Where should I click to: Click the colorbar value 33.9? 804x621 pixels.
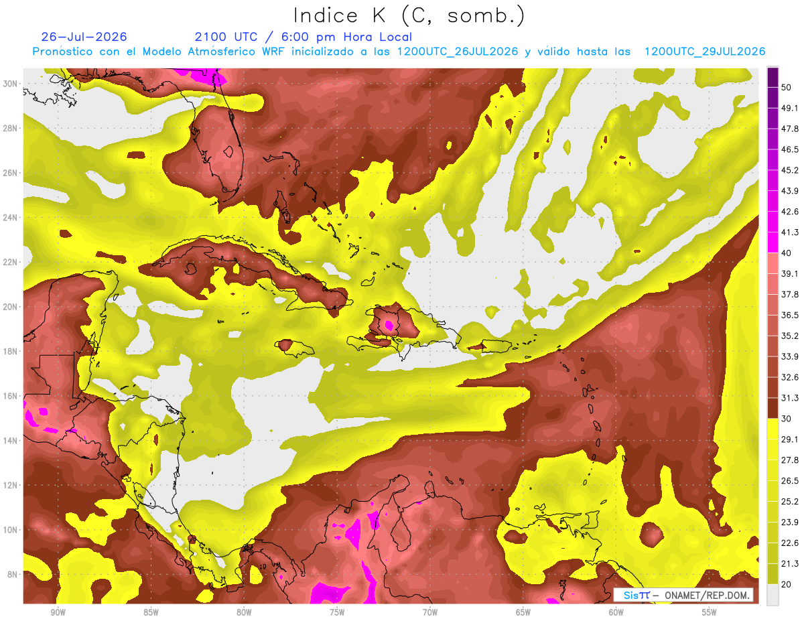tap(791, 356)
